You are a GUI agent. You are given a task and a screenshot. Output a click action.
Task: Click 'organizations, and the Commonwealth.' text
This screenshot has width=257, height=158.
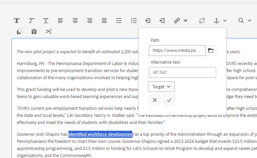coord(54,155)
